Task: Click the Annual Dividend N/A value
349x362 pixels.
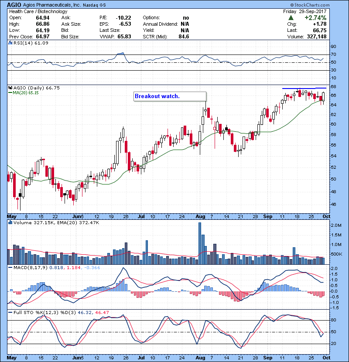Action: 185,24
